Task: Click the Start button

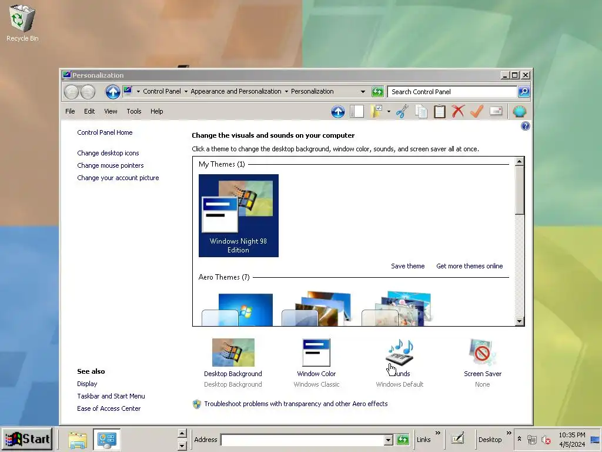Action: pos(27,439)
